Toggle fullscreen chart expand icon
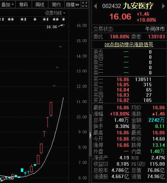 85,5
